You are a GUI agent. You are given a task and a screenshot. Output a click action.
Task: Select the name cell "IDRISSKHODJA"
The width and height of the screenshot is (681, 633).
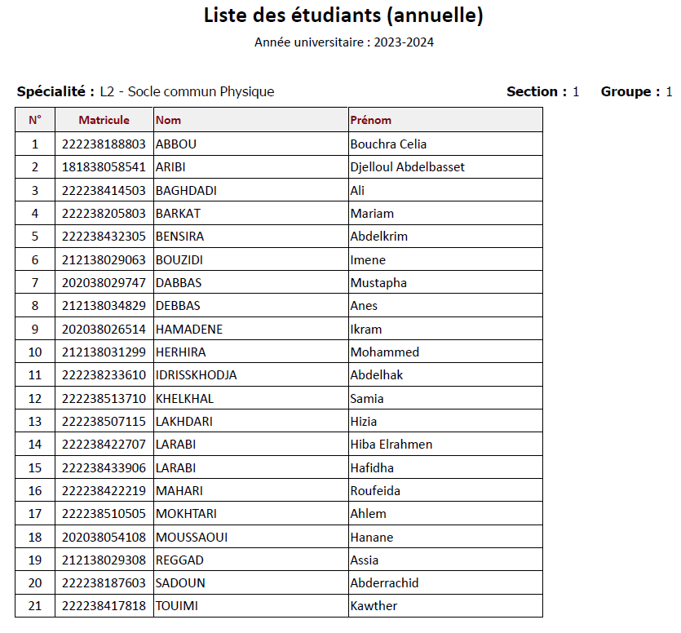pos(196,375)
